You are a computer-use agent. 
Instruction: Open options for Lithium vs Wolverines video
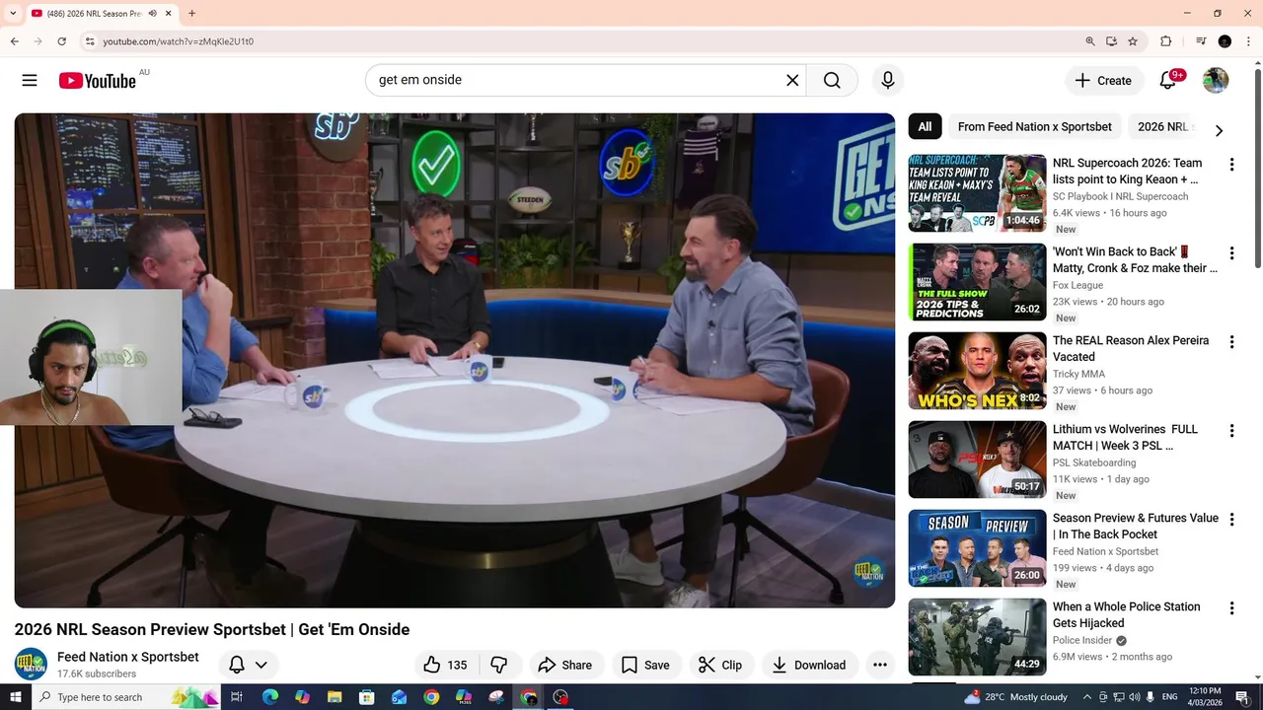click(x=1231, y=431)
